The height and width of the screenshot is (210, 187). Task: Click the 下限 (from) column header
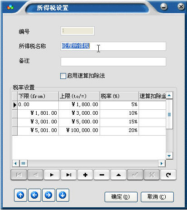coord(38,96)
